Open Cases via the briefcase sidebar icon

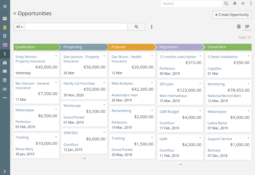click(5, 62)
